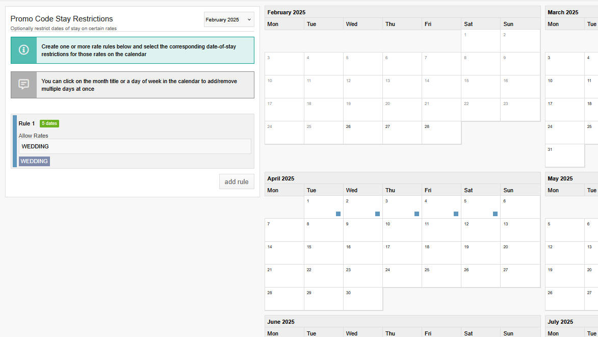Click the June 2025 month title
Viewport: 598px width, 337px height.
coord(281,322)
